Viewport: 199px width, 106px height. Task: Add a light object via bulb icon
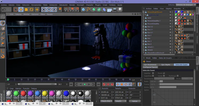tap(120, 10)
